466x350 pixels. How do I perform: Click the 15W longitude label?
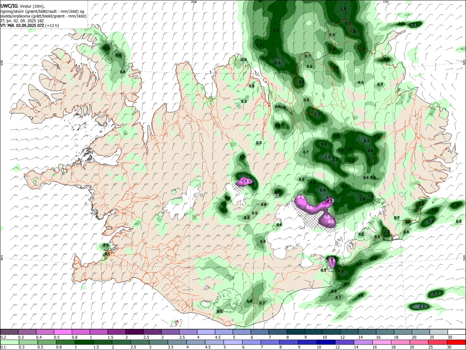tap(386, 2)
